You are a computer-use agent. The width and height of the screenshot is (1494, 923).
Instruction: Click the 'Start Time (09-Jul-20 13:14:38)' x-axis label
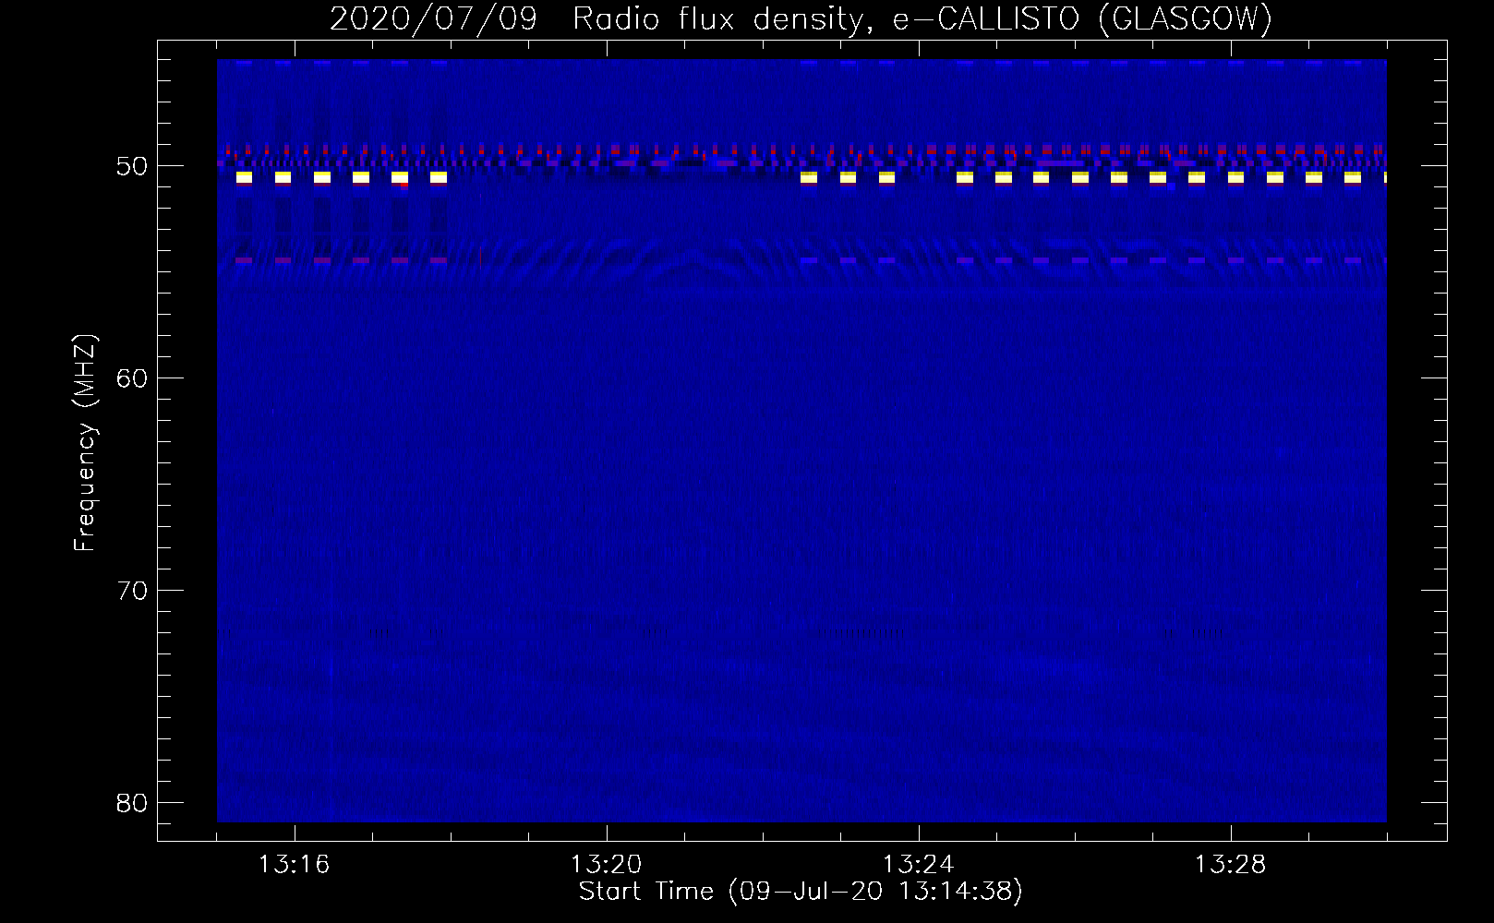pos(801,892)
